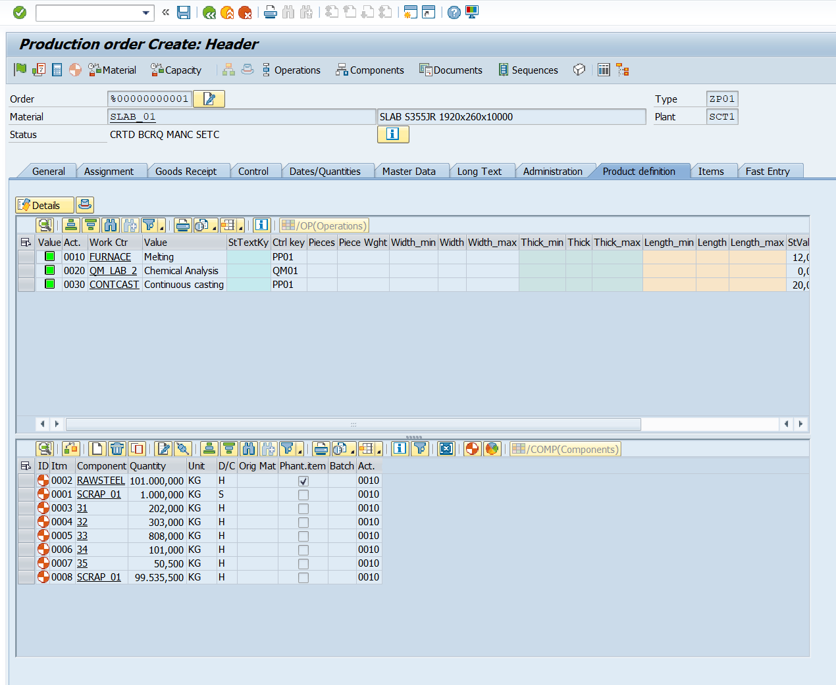Click the Help question mark icon
Image resolution: width=836 pixels, height=685 pixels.
[x=454, y=12]
